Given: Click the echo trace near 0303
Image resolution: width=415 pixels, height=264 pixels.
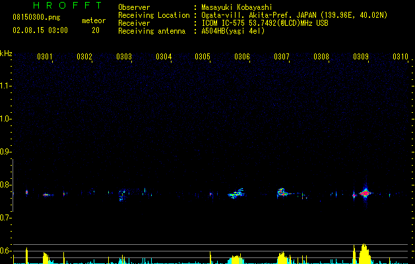Looking at the screenshot, I should coord(122,195).
